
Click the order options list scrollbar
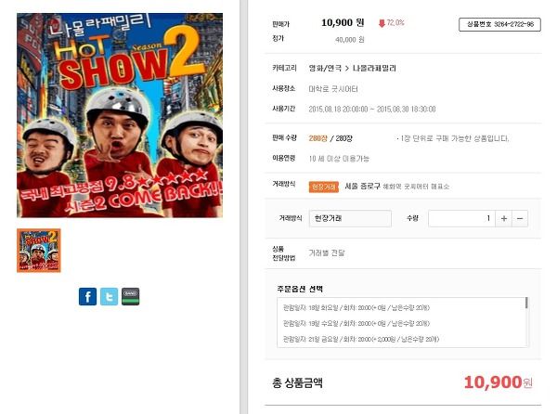pyautogui.click(x=526, y=303)
